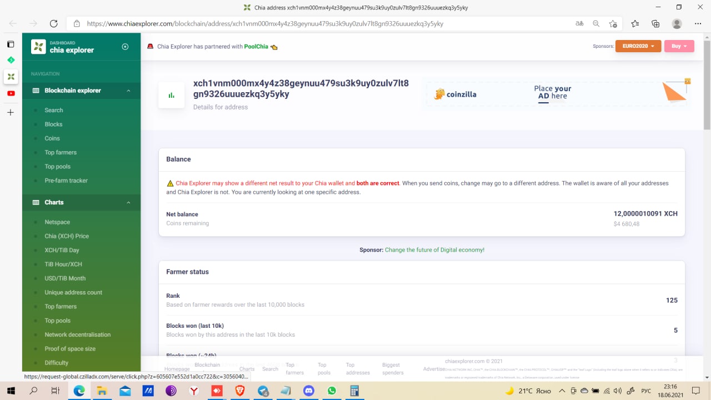
Task: Collapse the Charts section
Action: (x=81, y=202)
